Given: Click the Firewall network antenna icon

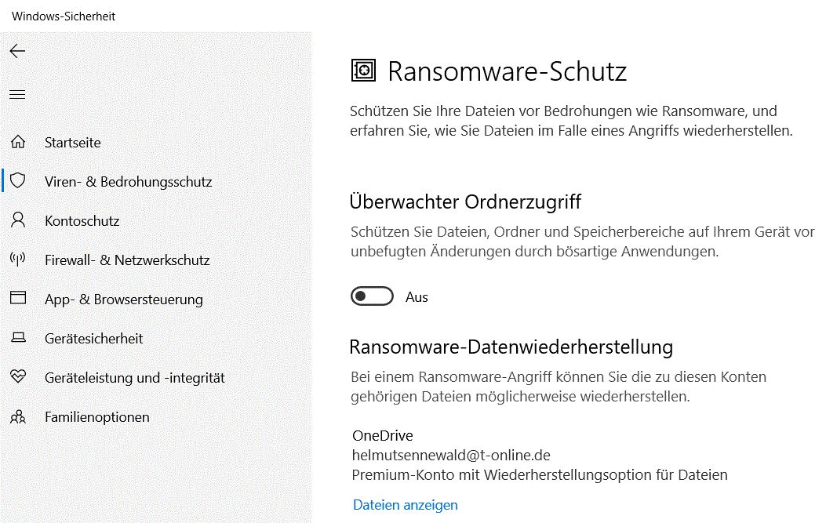Looking at the screenshot, I should pos(18,260).
